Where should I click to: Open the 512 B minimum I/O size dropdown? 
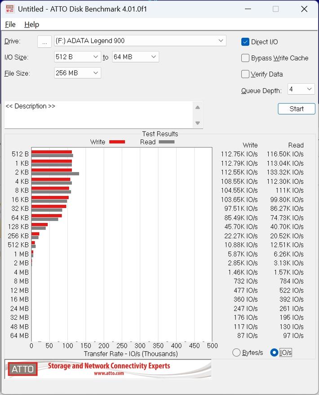click(x=77, y=57)
